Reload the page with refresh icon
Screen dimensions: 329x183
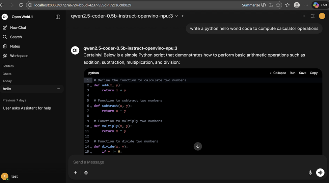point(21,5)
